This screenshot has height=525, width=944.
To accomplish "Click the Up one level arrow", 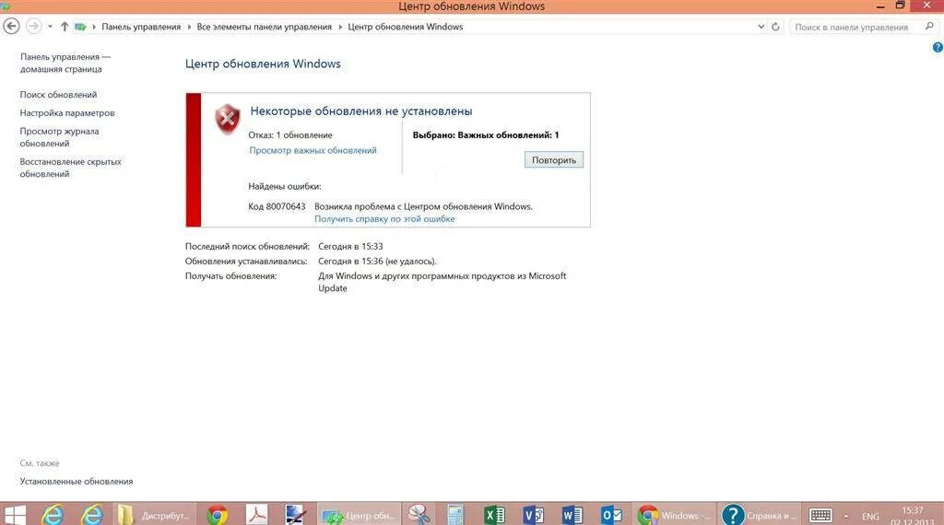I will pos(65,27).
